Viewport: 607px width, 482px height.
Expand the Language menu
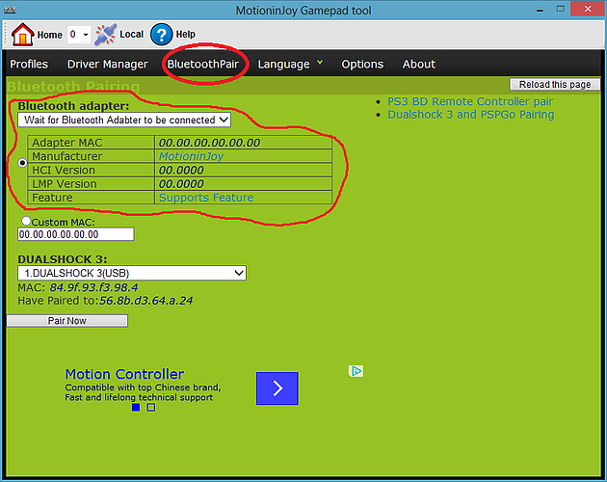289,64
